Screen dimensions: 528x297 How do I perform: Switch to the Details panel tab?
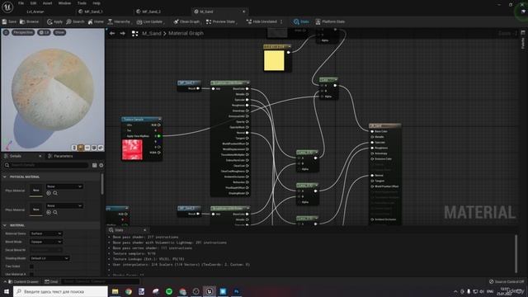click(x=16, y=156)
